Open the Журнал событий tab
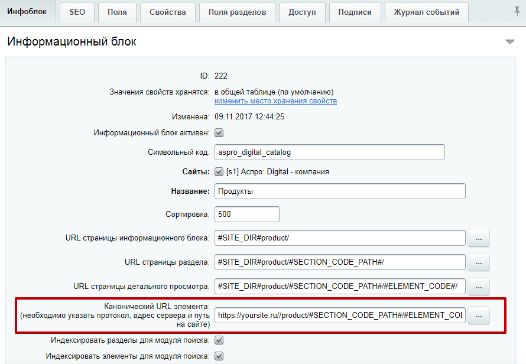 pos(426,12)
